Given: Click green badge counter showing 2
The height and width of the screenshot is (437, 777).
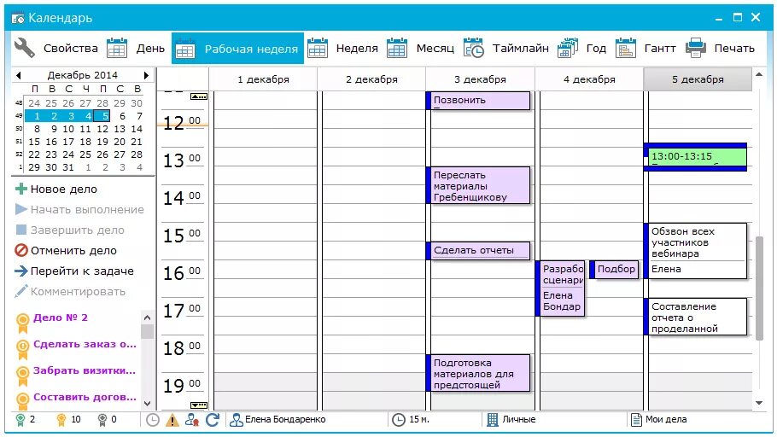Looking at the screenshot, I should pyautogui.click(x=26, y=420).
